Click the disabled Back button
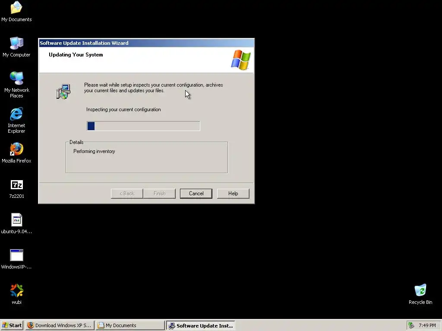 coord(127,194)
